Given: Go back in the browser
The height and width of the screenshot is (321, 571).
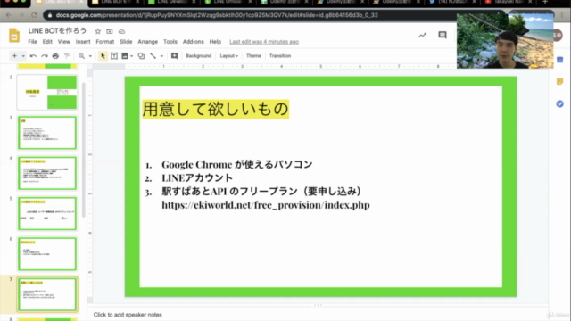Looking at the screenshot, I should coord(9,15).
